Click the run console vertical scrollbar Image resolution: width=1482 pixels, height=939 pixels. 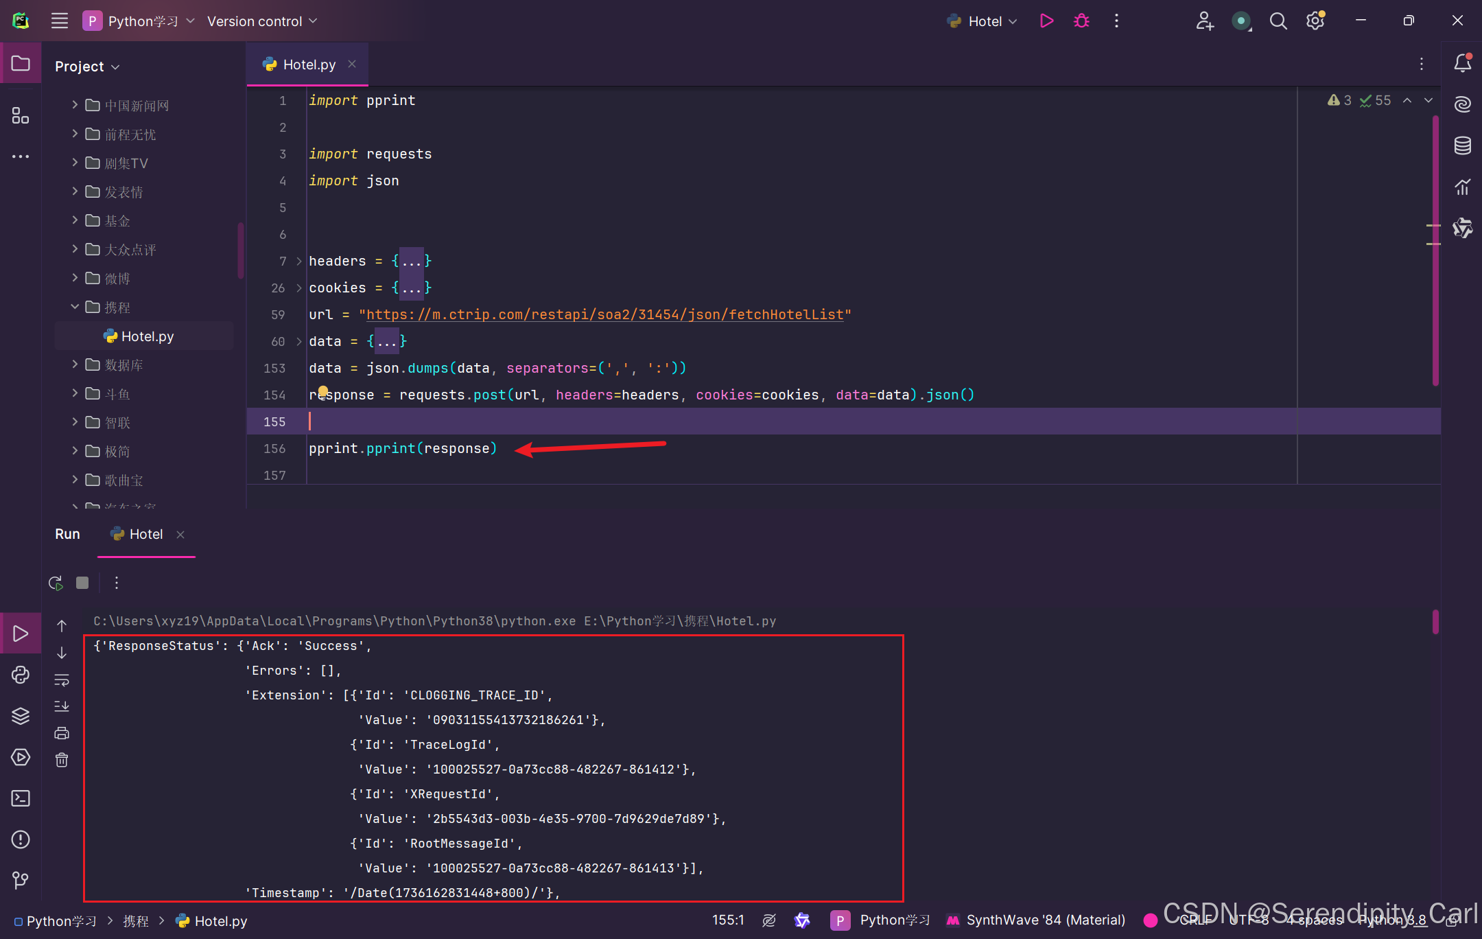pyautogui.click(x=1435, y=622)
